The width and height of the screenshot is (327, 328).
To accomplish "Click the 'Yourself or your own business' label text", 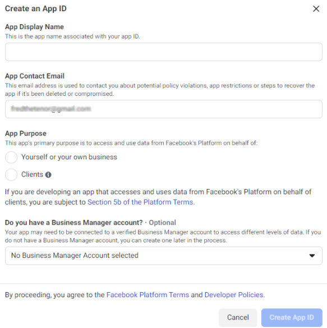I will [69, 157].
